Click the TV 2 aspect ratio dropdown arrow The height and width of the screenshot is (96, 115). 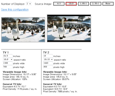tap(52, 59)
